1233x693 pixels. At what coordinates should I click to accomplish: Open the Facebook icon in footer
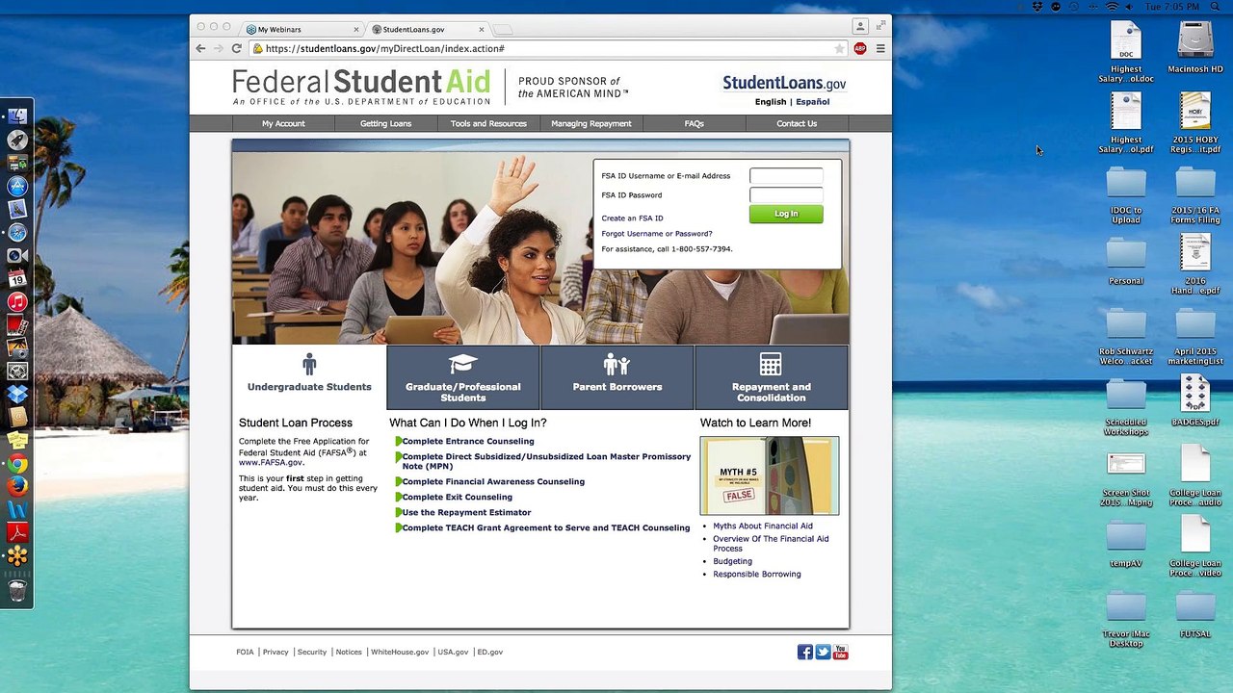804,653
